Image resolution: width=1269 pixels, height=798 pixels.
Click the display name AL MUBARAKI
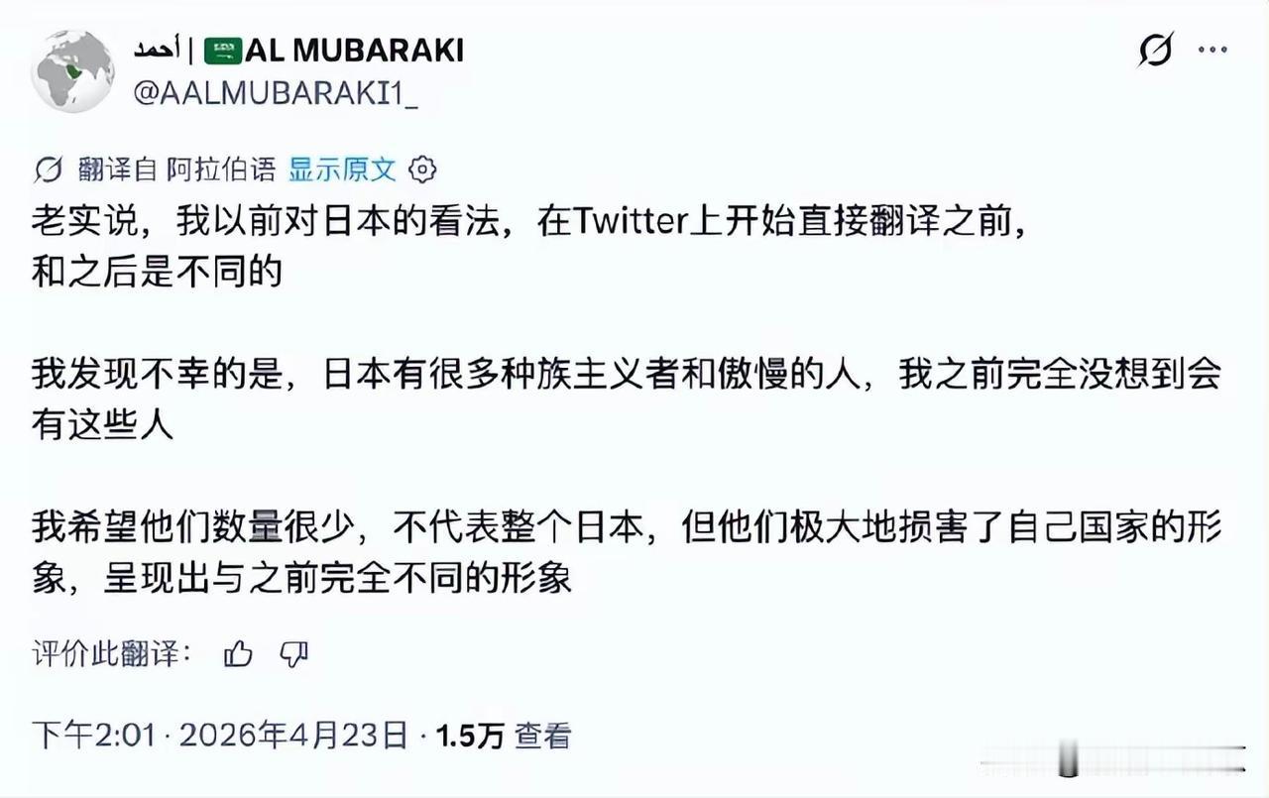click(x=357, y=49)
